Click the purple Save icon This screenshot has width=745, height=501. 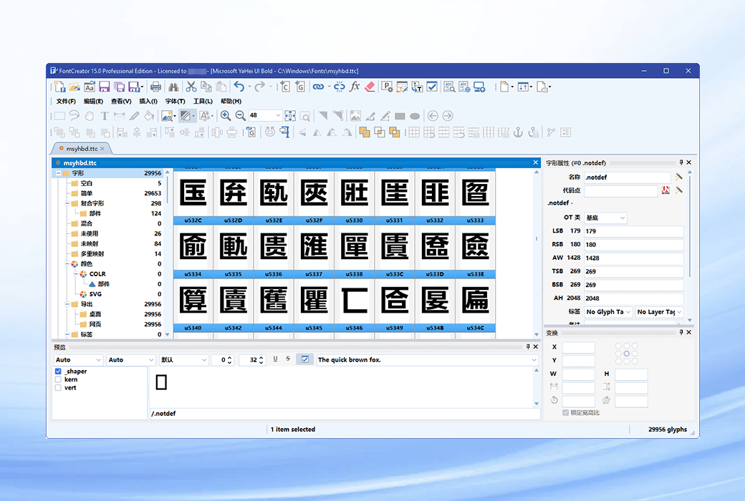104,87
